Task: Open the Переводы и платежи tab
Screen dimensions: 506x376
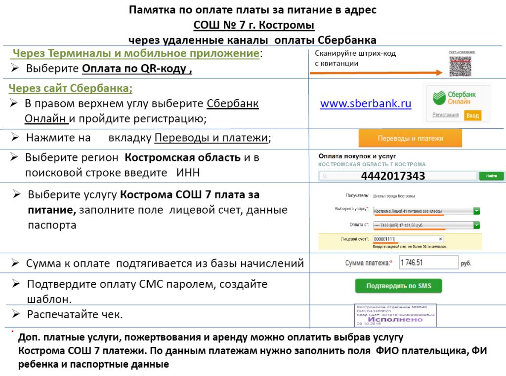Action: (410, 138)
